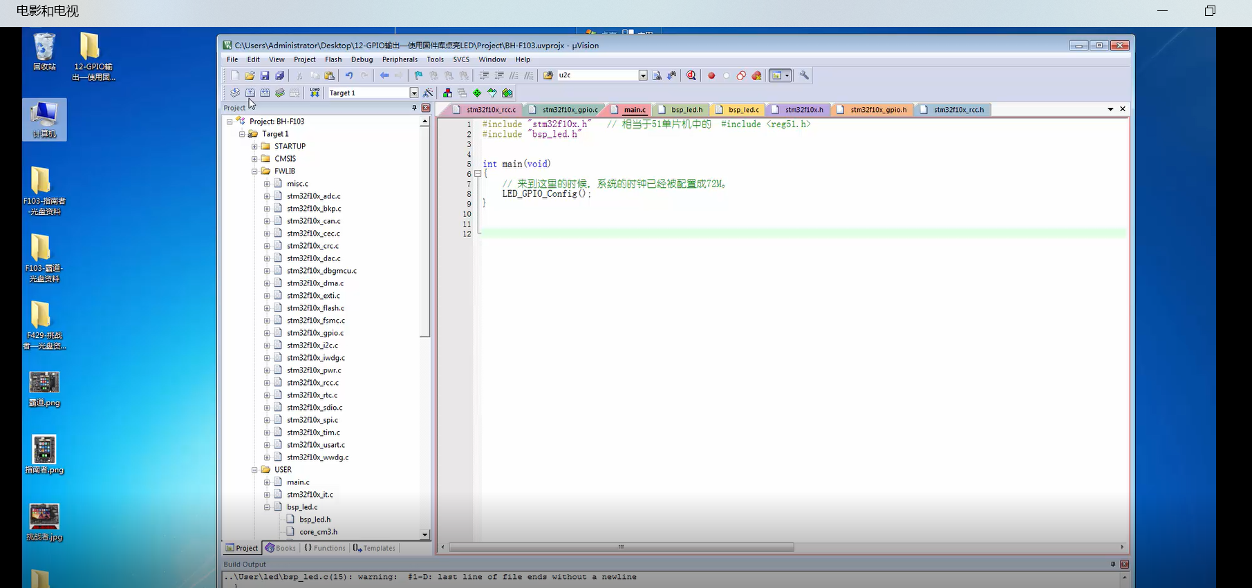
Task: Switch to the bsp_led.h editor tab
Action: [x=686, y=110]
